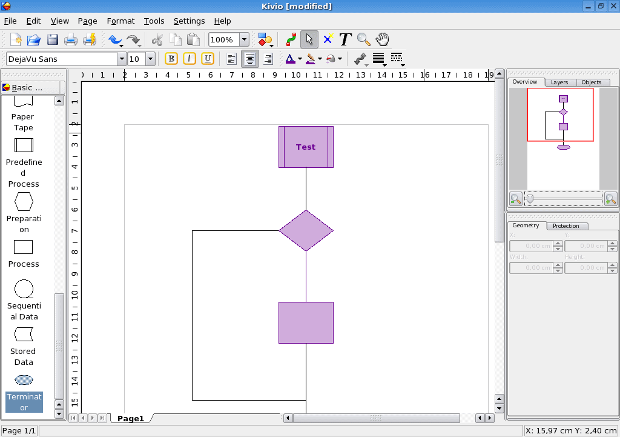The width and height of the screenshot is (620, 437).
Task: Save the document with floppy icon
Action: 53,39
